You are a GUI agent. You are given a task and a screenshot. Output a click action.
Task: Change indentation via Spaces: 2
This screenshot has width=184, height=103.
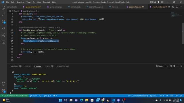154,96
